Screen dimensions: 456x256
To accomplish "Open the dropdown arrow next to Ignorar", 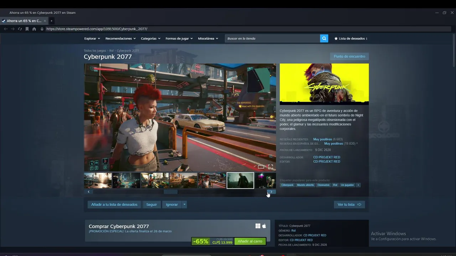I will (184, 204).
